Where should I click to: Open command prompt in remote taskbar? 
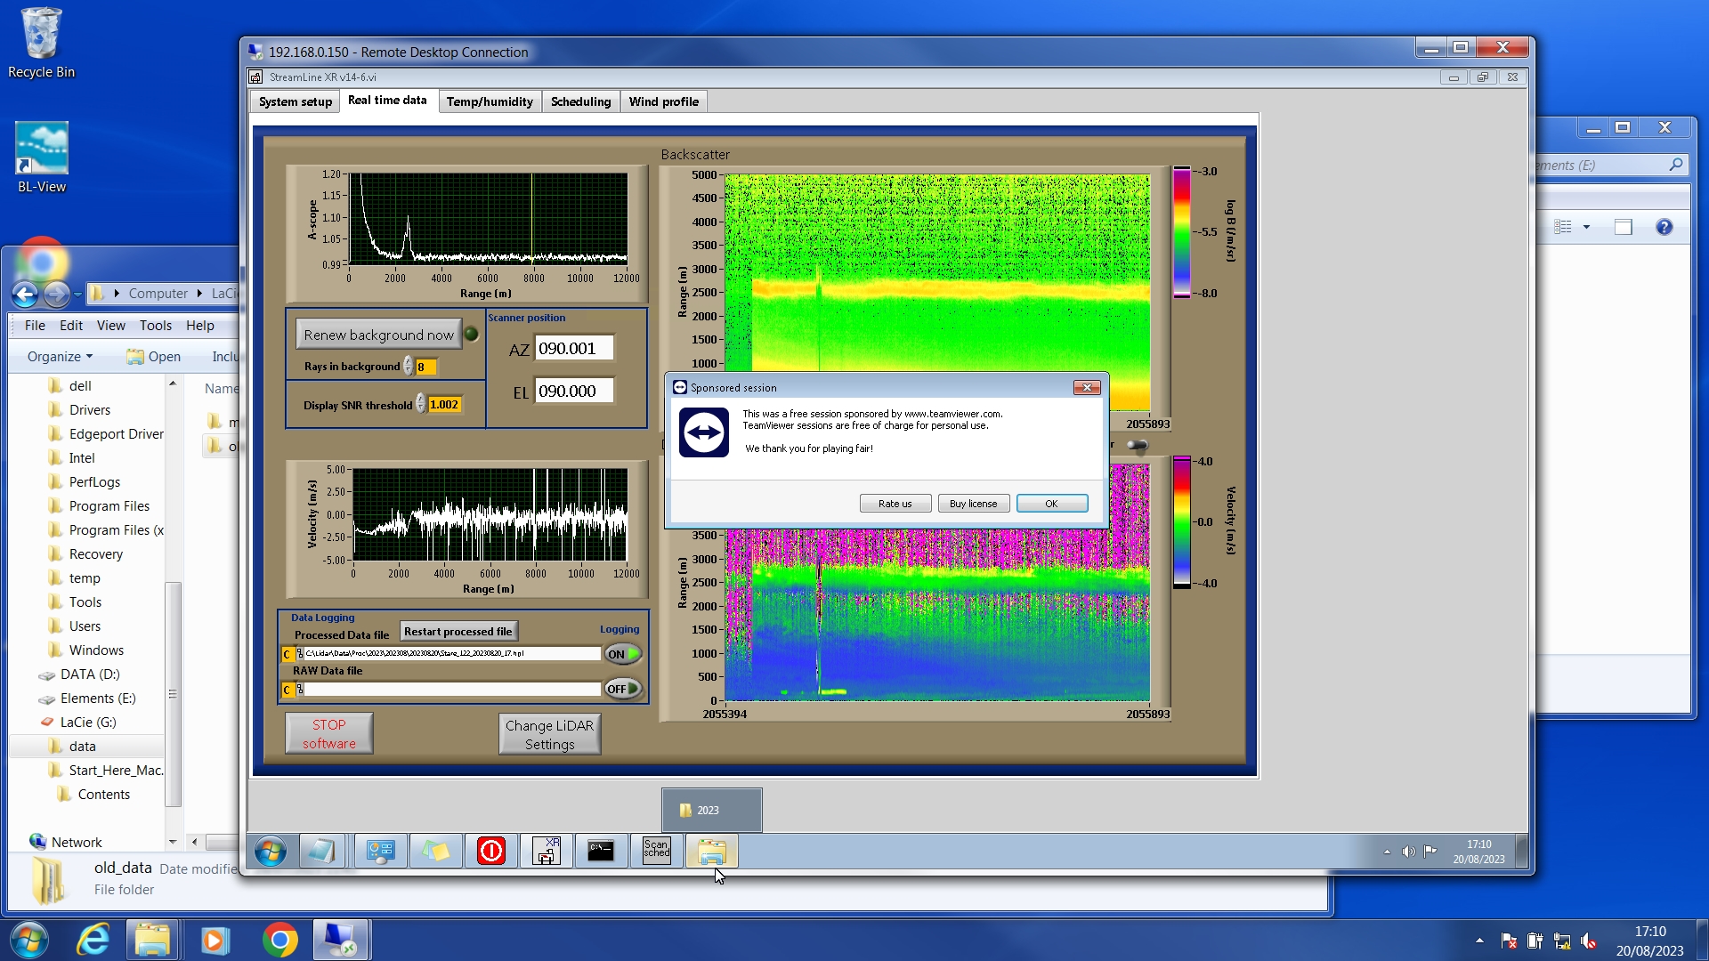[601, 852]
